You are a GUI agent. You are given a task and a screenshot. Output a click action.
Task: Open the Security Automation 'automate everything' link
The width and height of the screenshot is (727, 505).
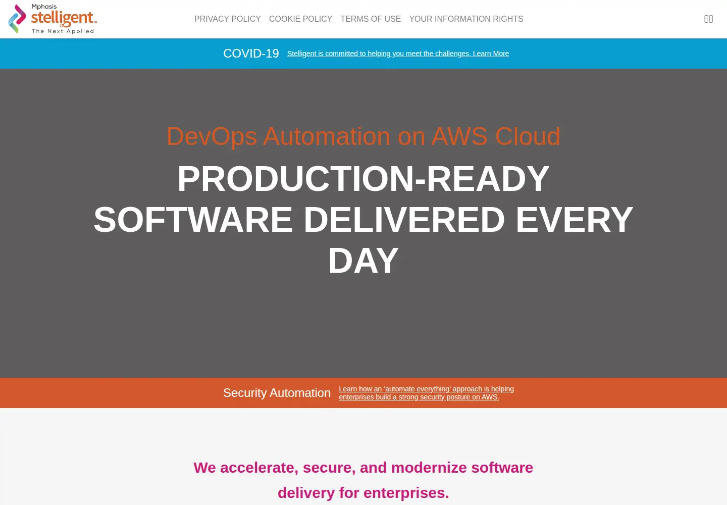click(426, 393)
